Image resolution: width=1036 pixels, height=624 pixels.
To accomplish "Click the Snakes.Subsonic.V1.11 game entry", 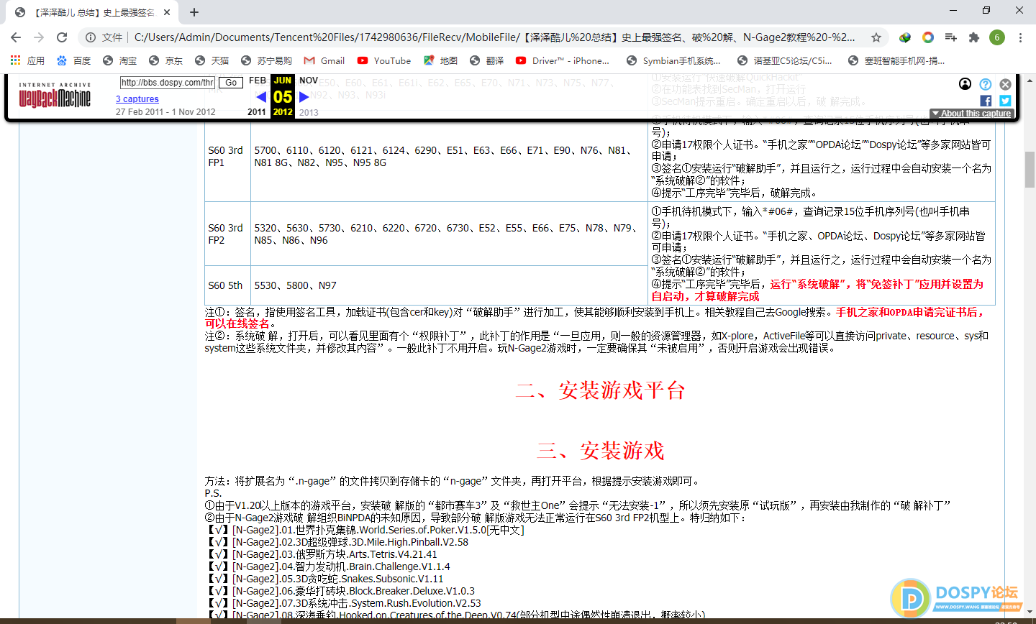I will [x=326, y=579].
